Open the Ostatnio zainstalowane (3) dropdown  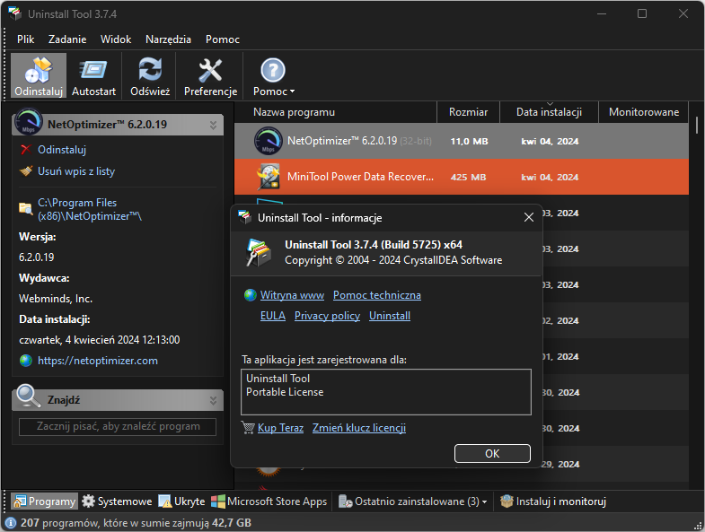coord(413,501)
